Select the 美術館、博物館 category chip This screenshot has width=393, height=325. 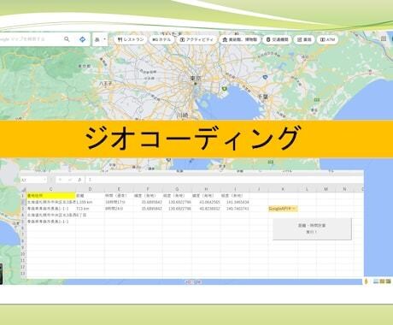point(240,39)
